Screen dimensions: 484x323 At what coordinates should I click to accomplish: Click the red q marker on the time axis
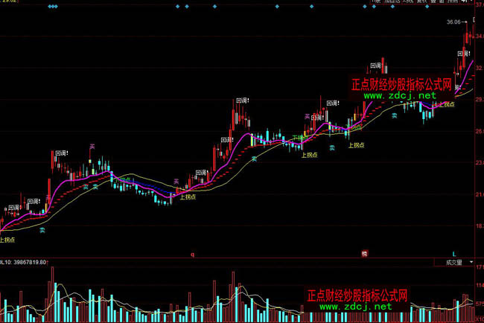(x=193, y=254)
